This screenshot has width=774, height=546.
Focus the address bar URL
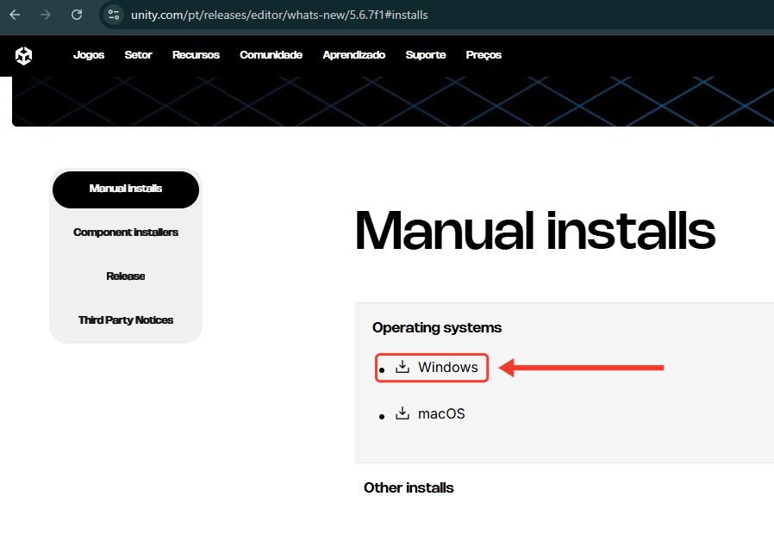point(279,15)
